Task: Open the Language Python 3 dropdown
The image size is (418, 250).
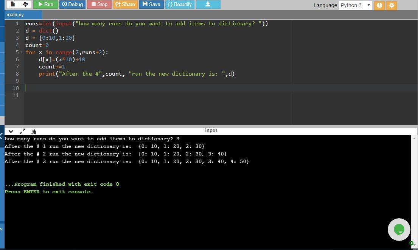Action: [355, 5]
